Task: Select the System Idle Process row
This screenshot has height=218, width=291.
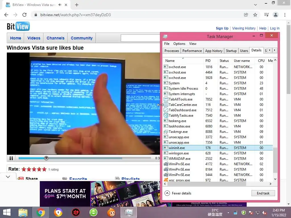Action: pos(218,89)
